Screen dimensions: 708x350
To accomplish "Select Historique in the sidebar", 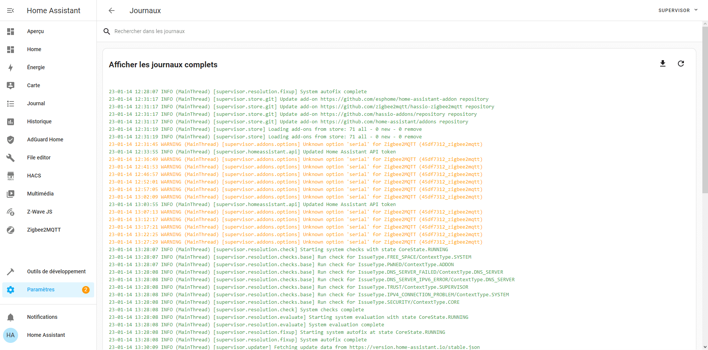I will 39,121.
